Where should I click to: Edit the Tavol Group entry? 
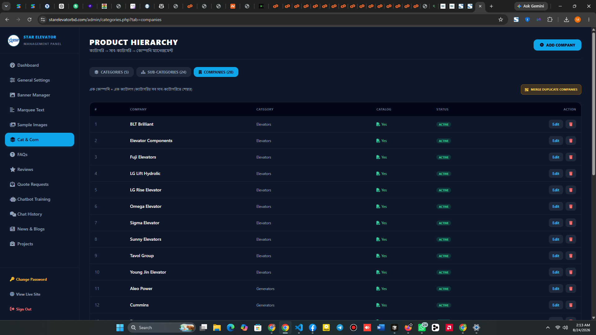[556, 256]
